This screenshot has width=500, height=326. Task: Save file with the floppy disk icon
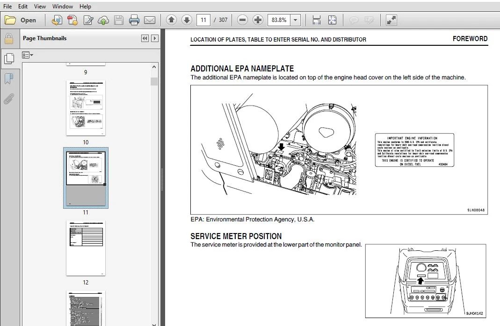119,20
